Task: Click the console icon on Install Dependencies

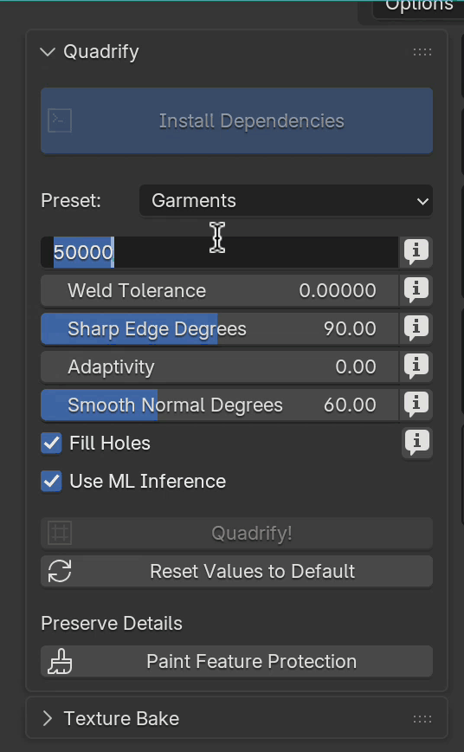Action: [60, 121]
